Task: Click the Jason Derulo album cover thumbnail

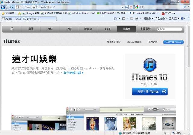Action: [111, 124]
